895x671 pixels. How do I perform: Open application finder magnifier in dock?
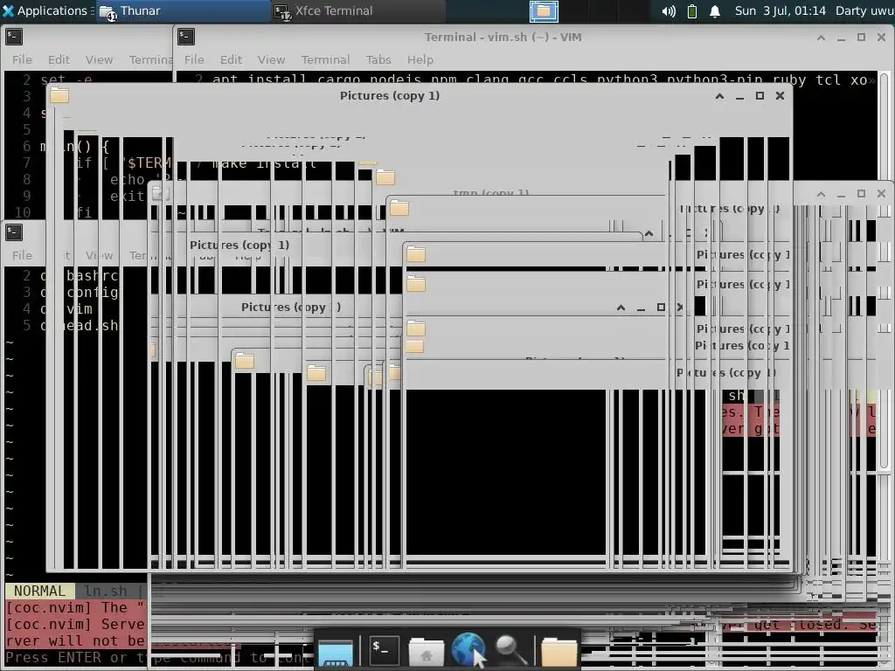tap(510, 650)
